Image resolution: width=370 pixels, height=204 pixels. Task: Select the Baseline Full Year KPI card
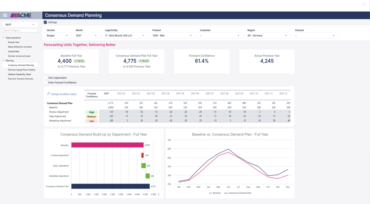pos(71,61)
